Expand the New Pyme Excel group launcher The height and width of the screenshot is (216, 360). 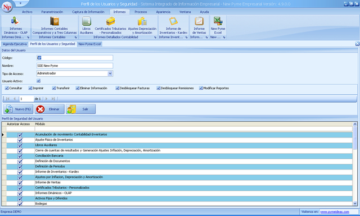click(x=224, y=38)
